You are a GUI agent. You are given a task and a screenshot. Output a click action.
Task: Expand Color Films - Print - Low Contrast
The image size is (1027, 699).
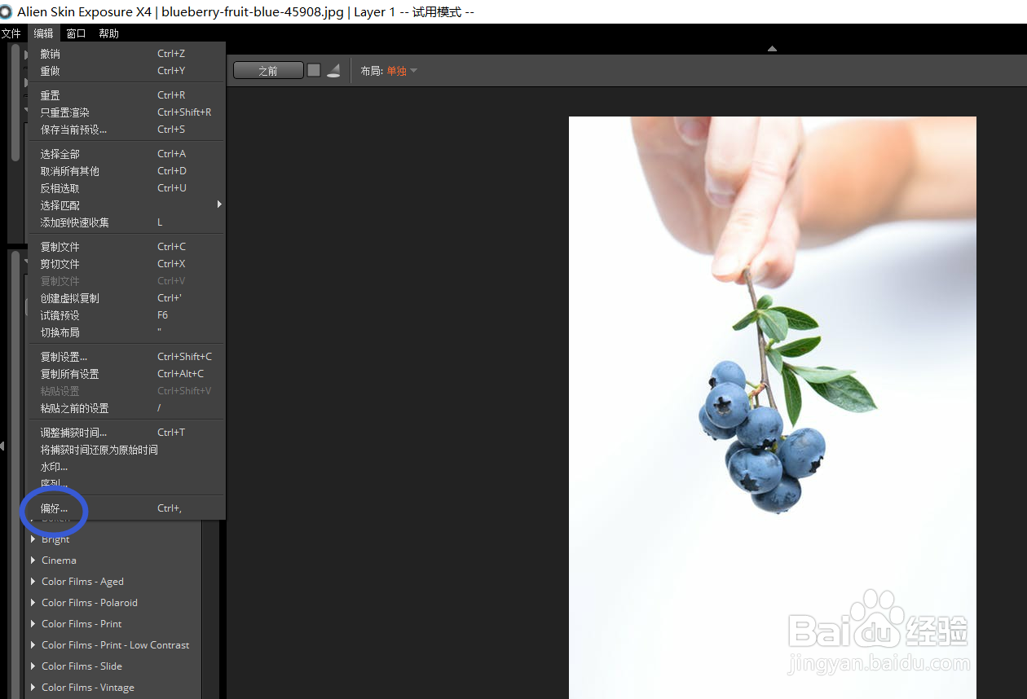point(33,645)
